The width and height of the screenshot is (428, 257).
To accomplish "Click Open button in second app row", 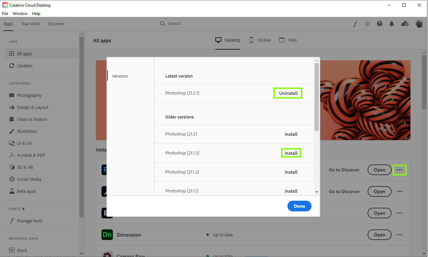I will (x=379, y=191).
